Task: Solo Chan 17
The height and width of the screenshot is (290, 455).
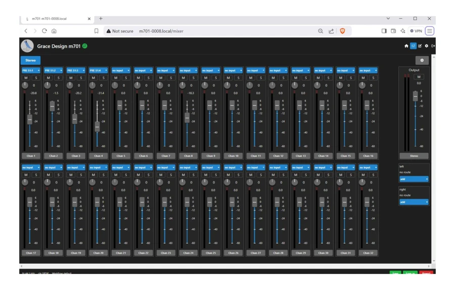Action: pos(36,175)
